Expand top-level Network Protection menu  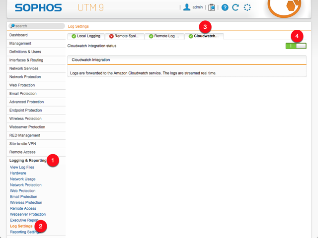coord(36,77)
